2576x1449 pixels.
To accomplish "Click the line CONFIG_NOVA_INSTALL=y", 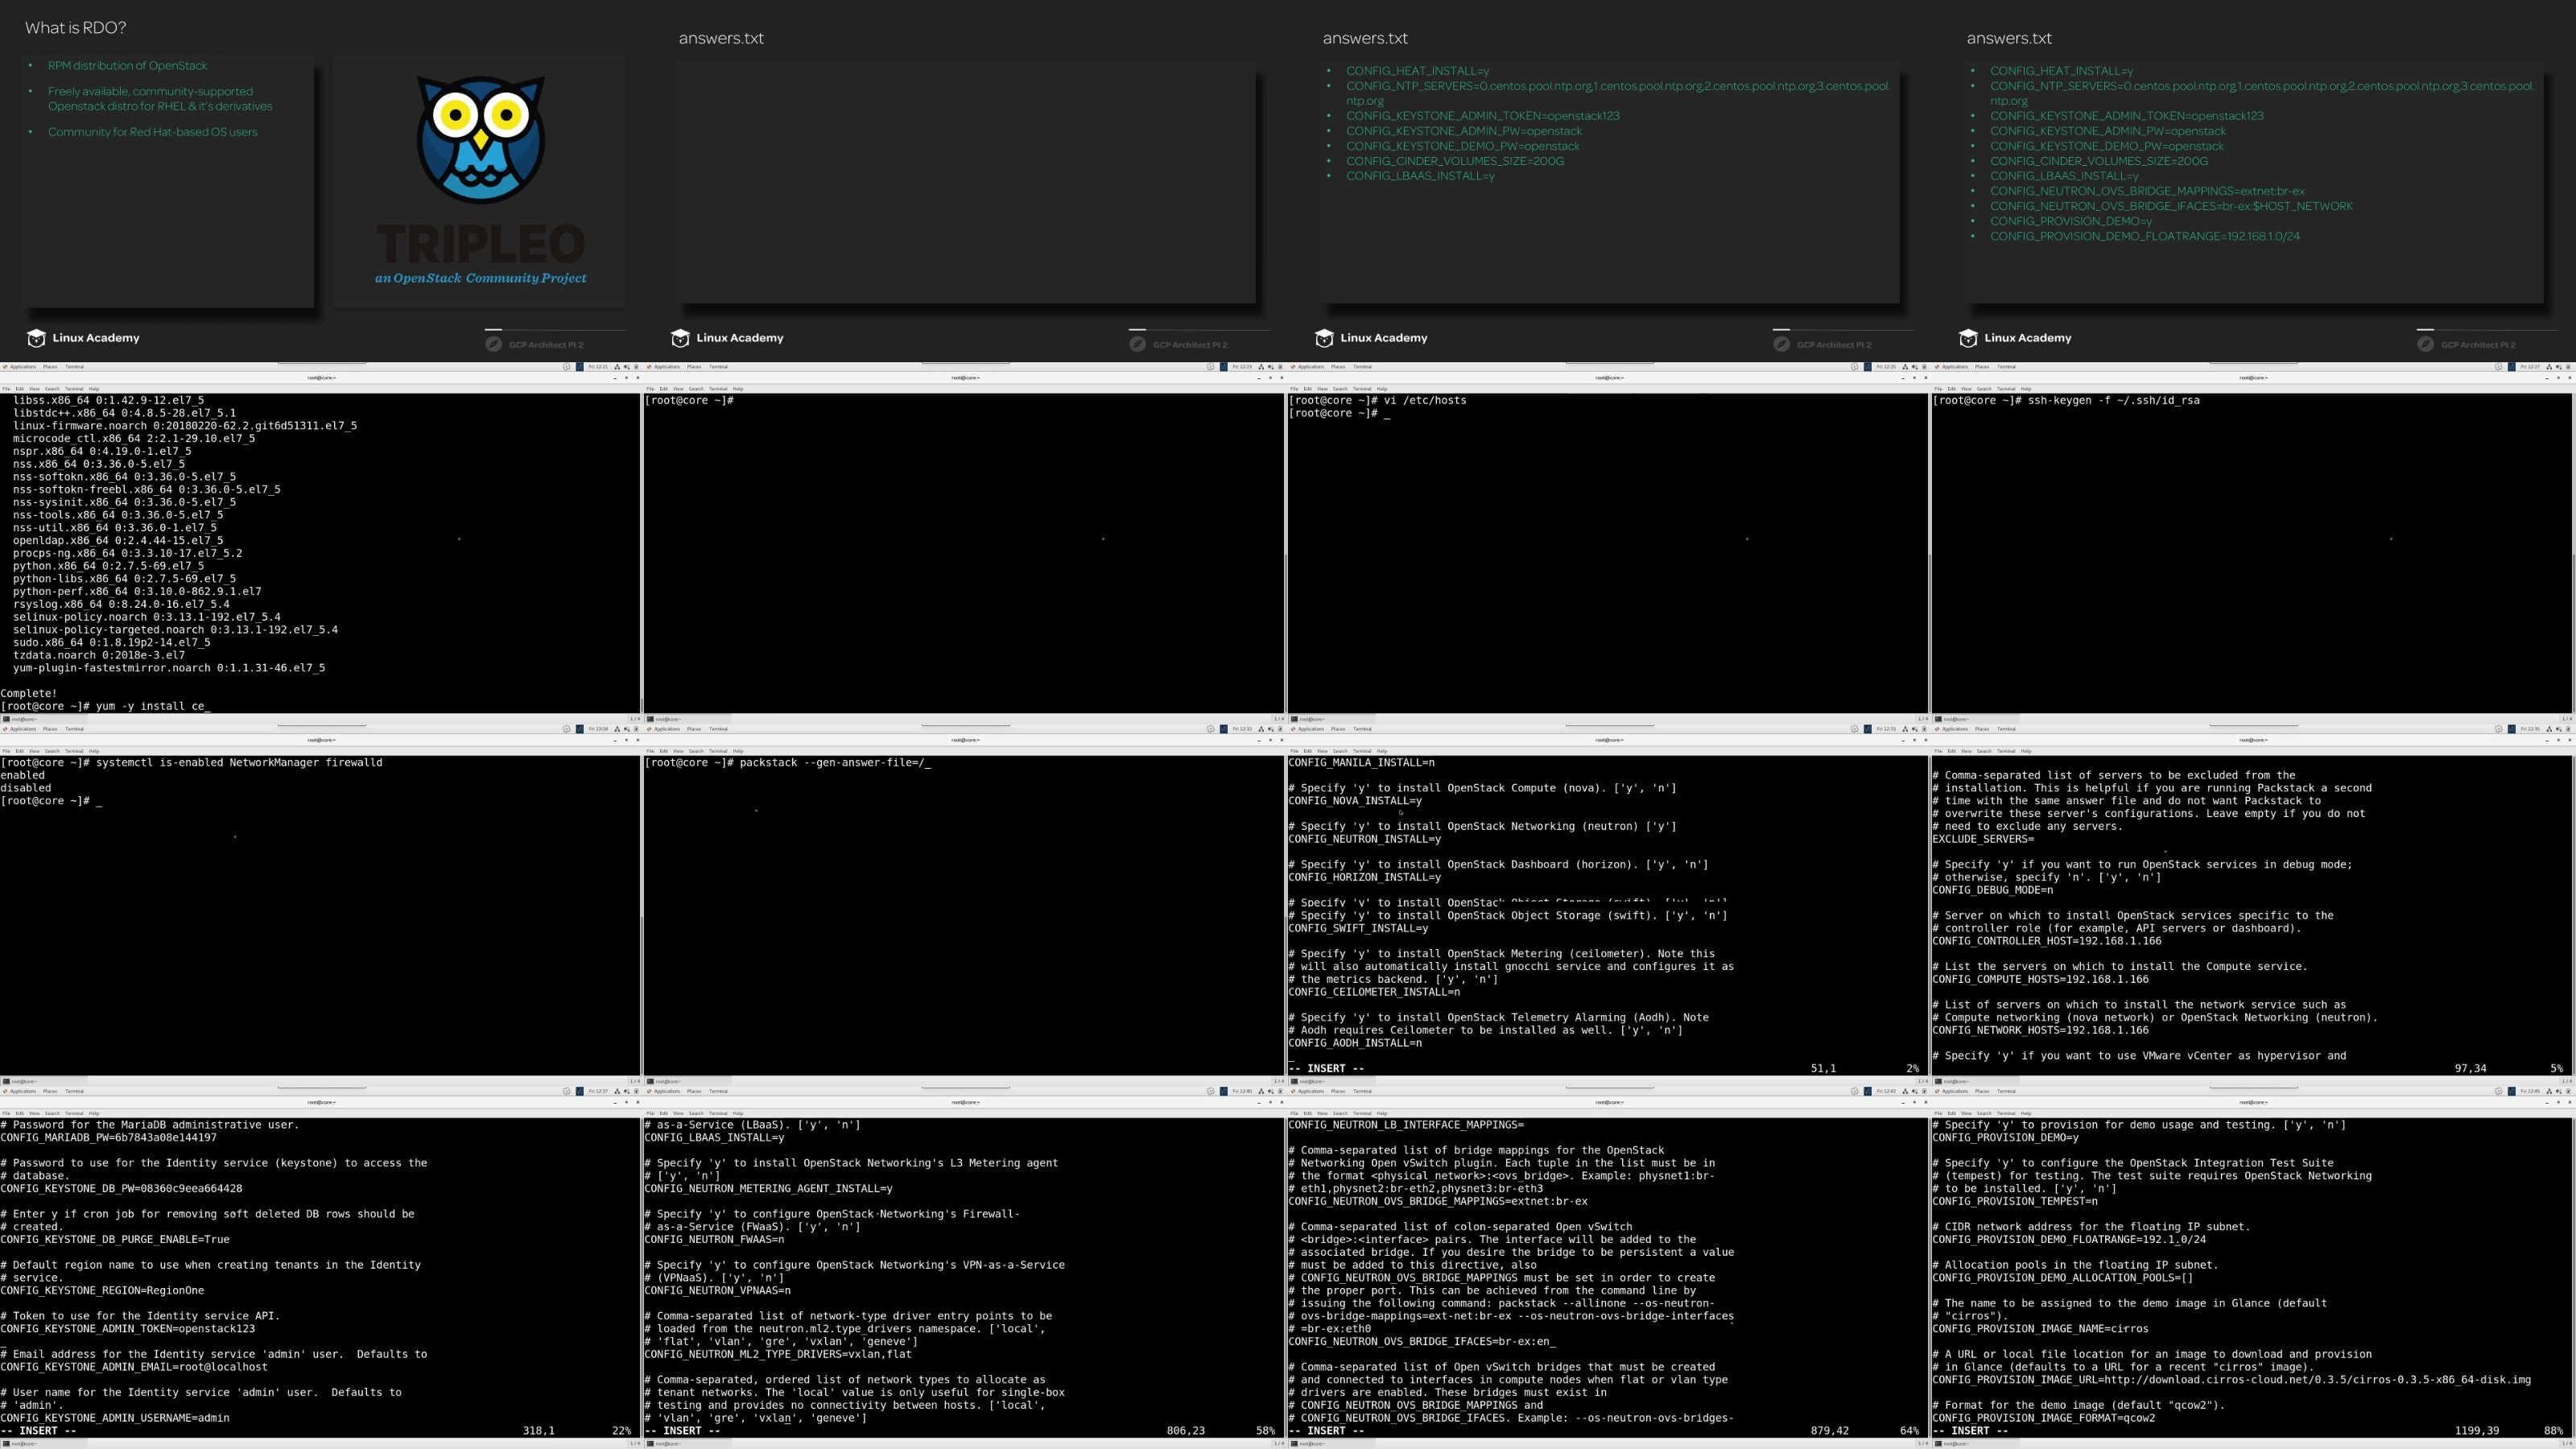I will [1355, 801].
